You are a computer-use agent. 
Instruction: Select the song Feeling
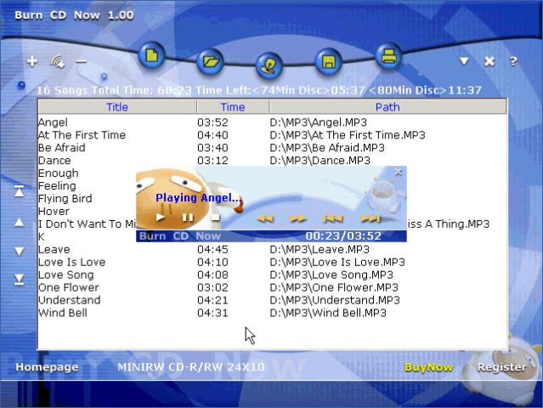click(x=57, y=186)
